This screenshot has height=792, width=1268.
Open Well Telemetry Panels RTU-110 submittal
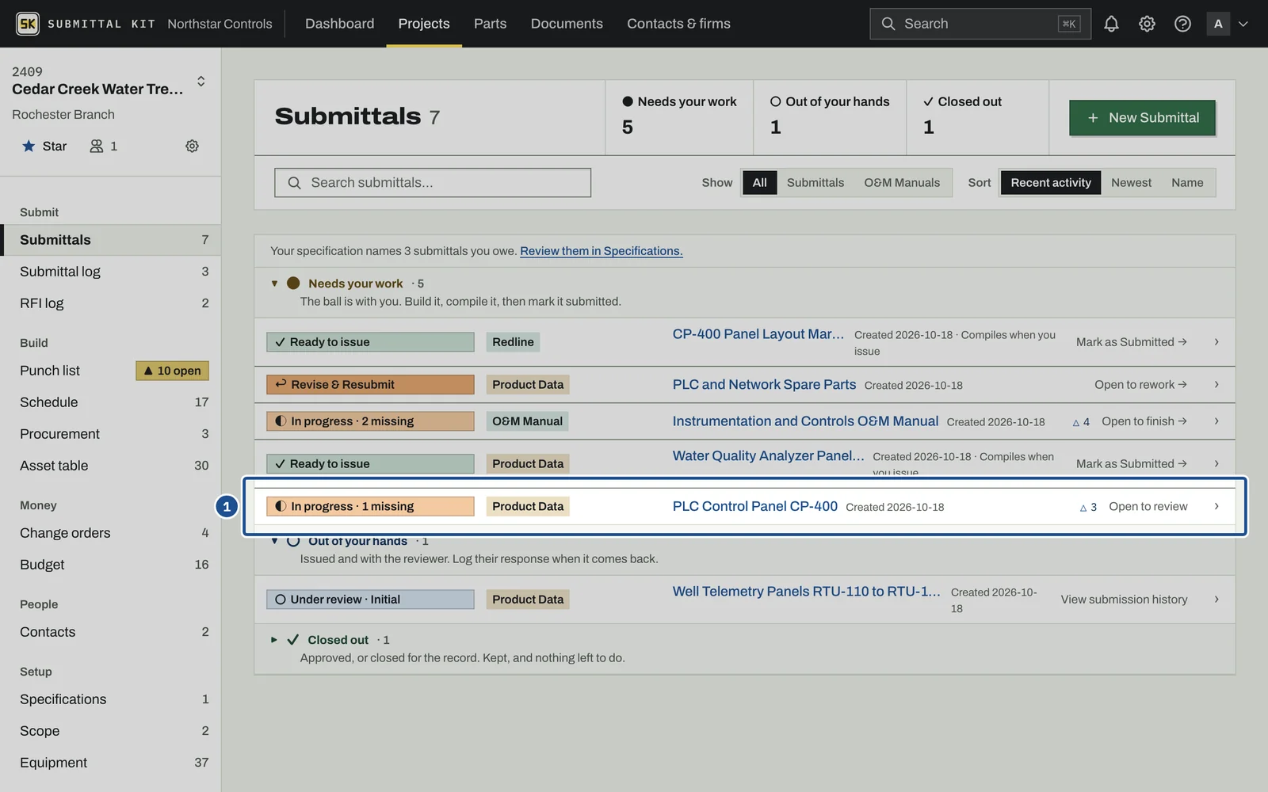point(806,591)
